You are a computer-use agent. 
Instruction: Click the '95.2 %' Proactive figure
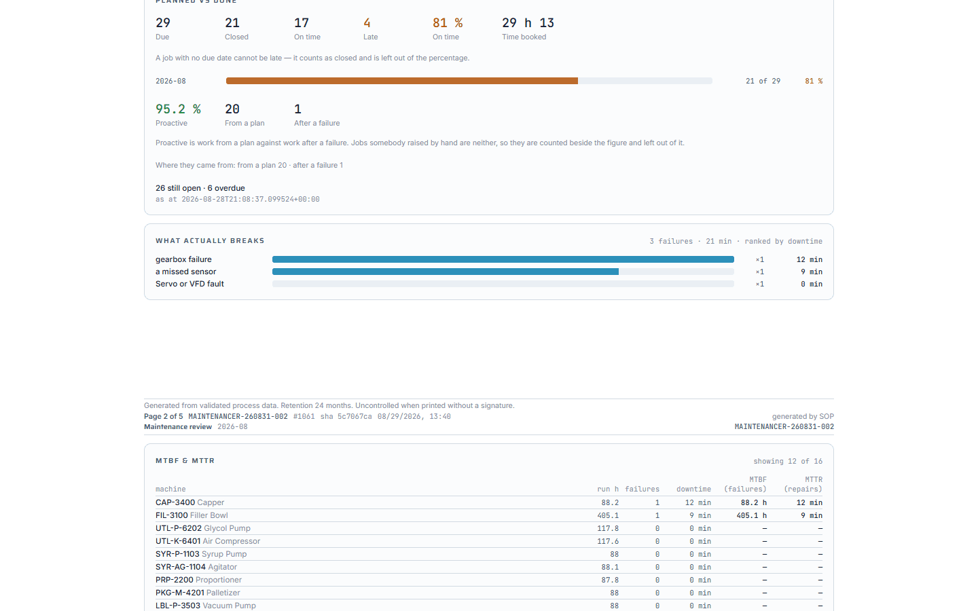coord(178,109)
